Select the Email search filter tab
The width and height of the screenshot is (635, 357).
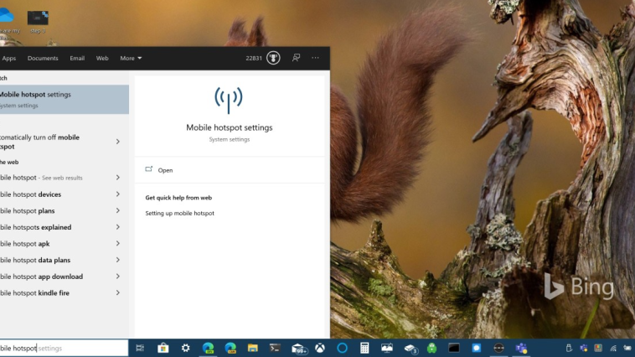(x=77, y=59)
